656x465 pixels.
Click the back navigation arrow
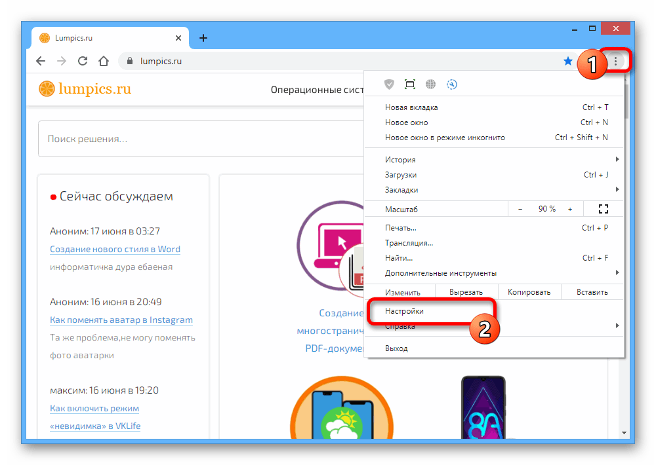tap(41, 61)
